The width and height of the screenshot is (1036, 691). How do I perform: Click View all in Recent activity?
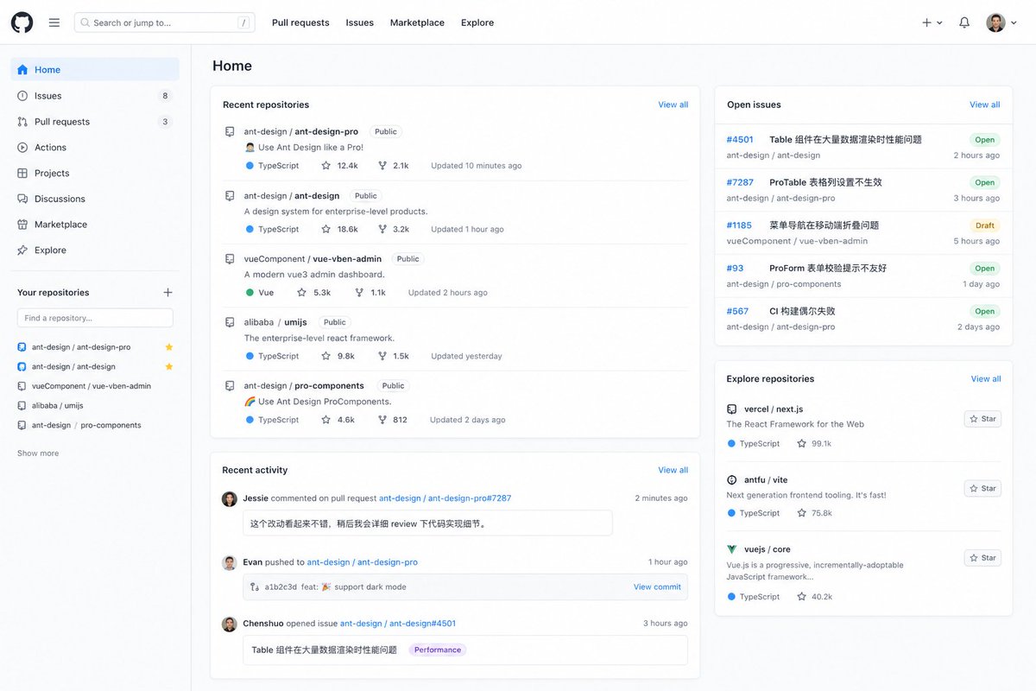673,471
